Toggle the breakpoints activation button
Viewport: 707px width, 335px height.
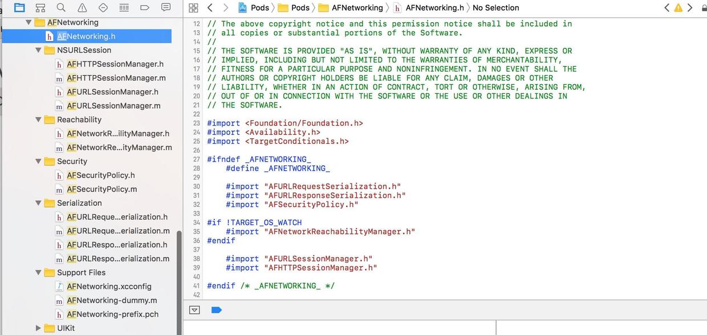[x=216, y=310]
